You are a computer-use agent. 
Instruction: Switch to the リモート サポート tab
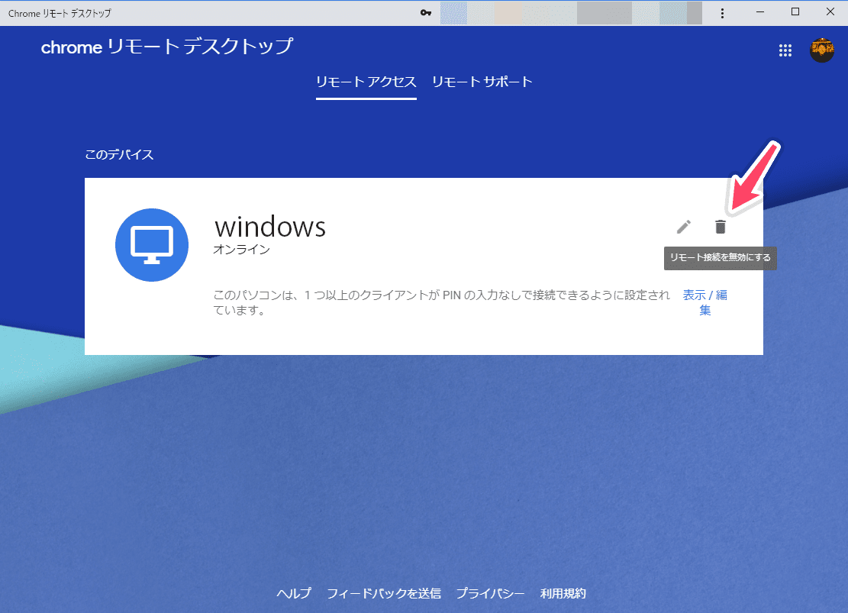482,82
